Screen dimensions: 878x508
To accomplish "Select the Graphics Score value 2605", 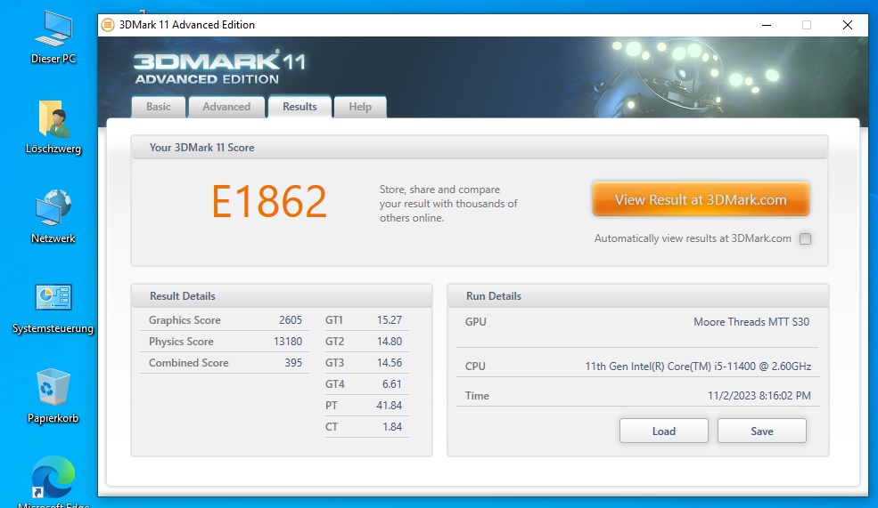I will [291, 320].
